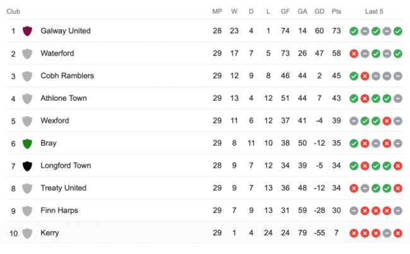This screenshot has width=410, height=254.
Task: Click the MP column header
Action: point(218,11)
